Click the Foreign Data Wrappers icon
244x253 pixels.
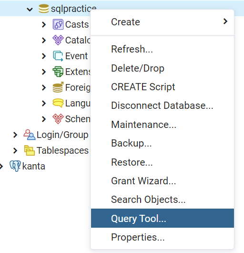(x=58, y=87)
